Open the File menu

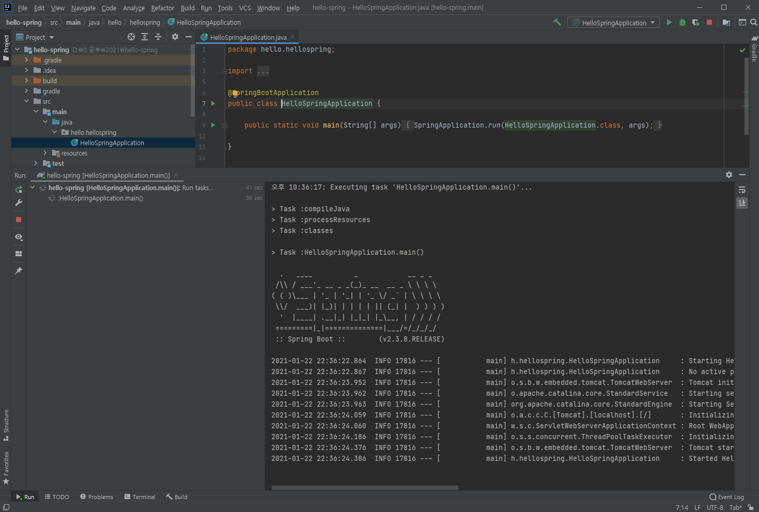pyautogui.click(x=23, y=8)
